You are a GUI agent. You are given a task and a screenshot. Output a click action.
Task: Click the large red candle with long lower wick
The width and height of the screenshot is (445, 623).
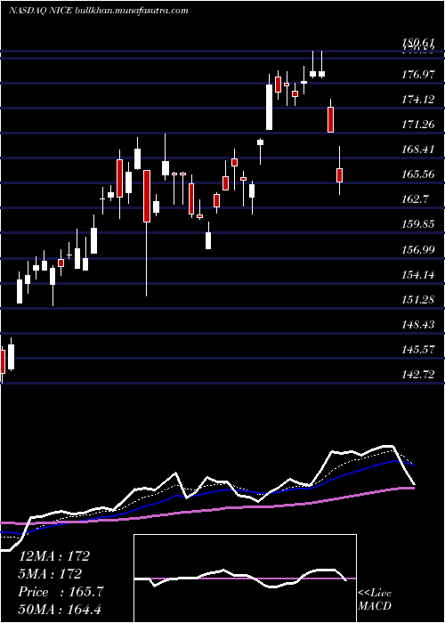(147, 197)
